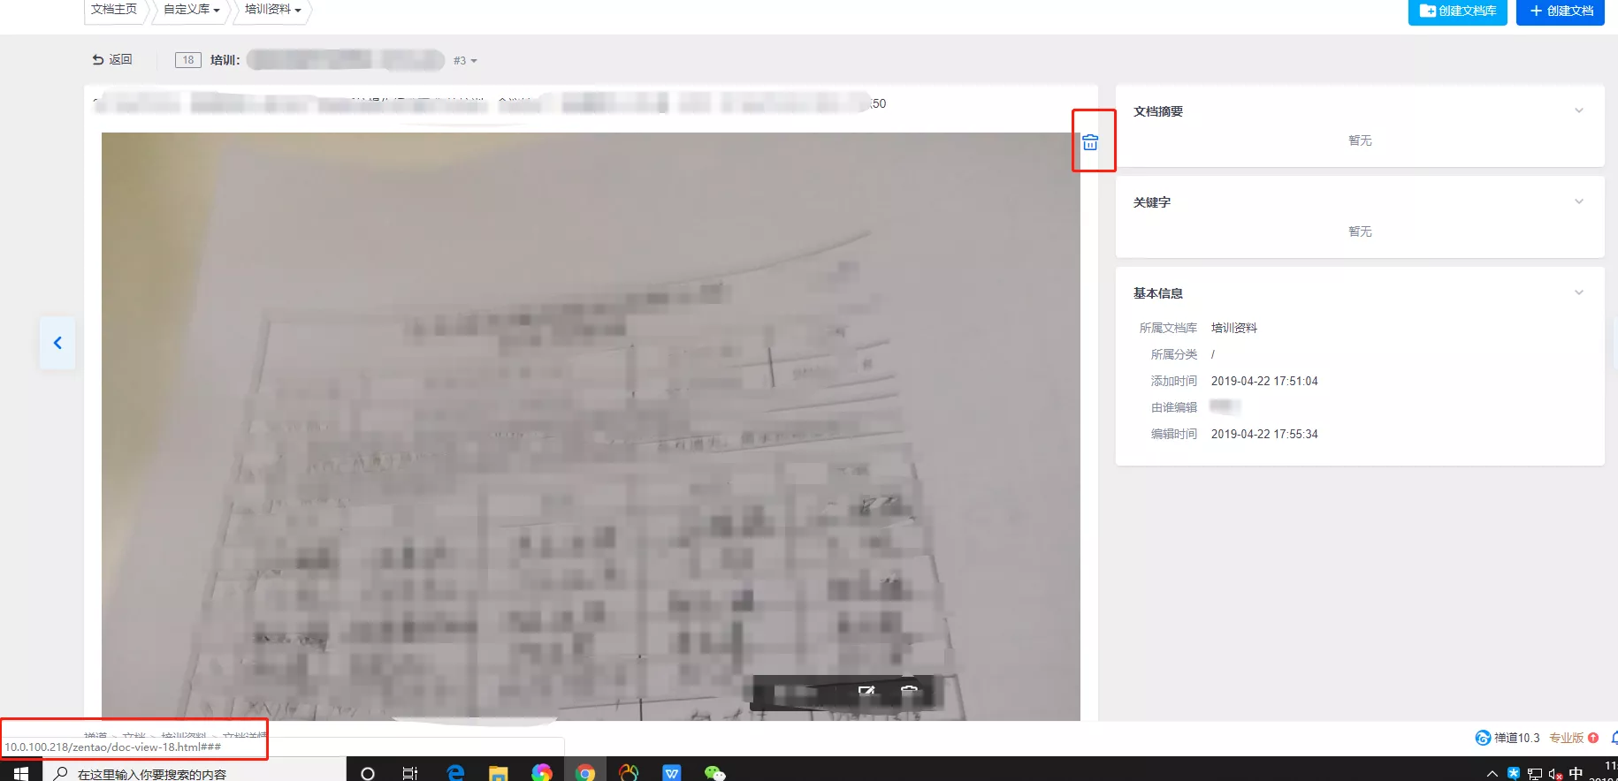This screenshot has height=781, width=1618.
Task: Click the Cortana circle icon in the taskbar
Action: click(368, 773)
